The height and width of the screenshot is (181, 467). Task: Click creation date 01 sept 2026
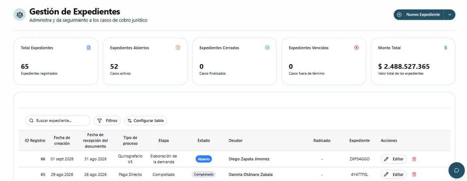click(x=62, y=159)
